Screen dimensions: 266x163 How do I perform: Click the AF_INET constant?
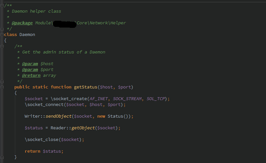(98, 99)
